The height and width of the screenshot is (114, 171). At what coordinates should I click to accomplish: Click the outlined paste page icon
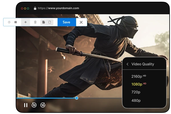pos(50,22)
